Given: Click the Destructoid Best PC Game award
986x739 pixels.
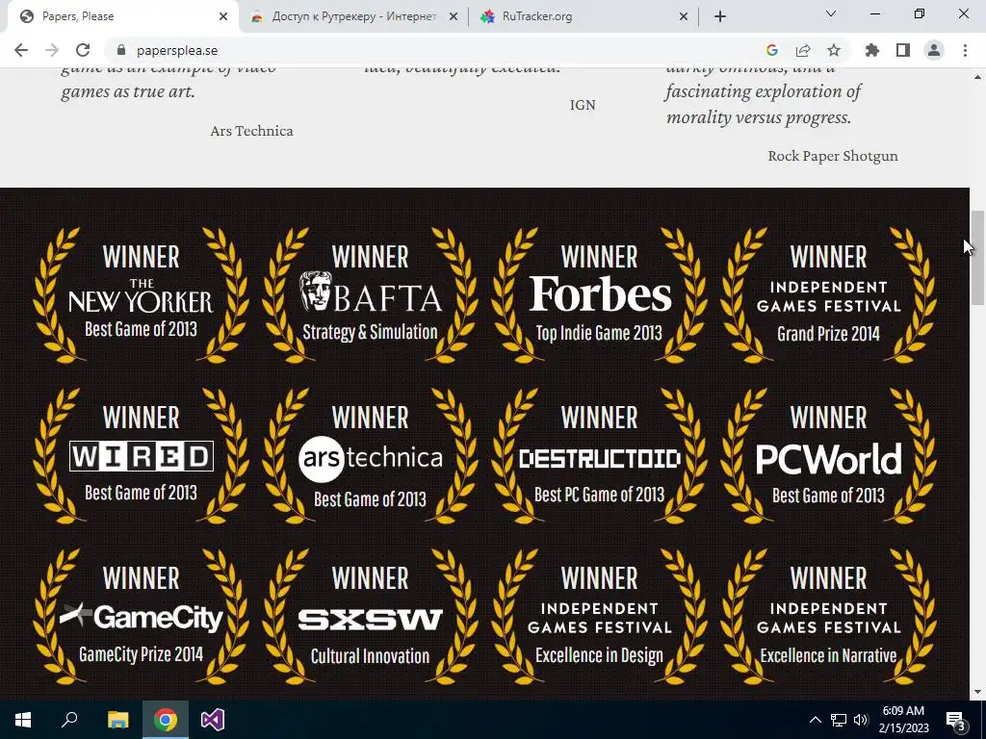Looking at the screenshot, I should [599, 455].
